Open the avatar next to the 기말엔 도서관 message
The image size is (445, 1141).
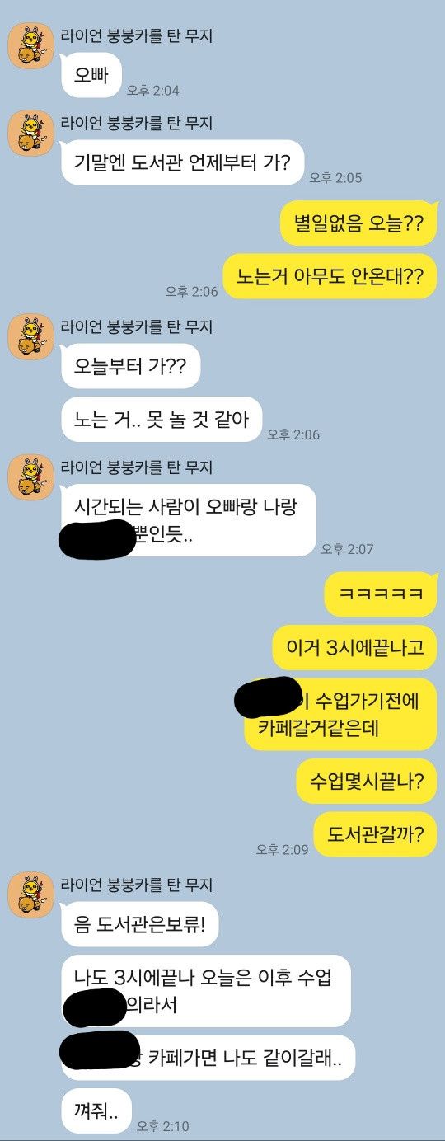pos(31,134)
